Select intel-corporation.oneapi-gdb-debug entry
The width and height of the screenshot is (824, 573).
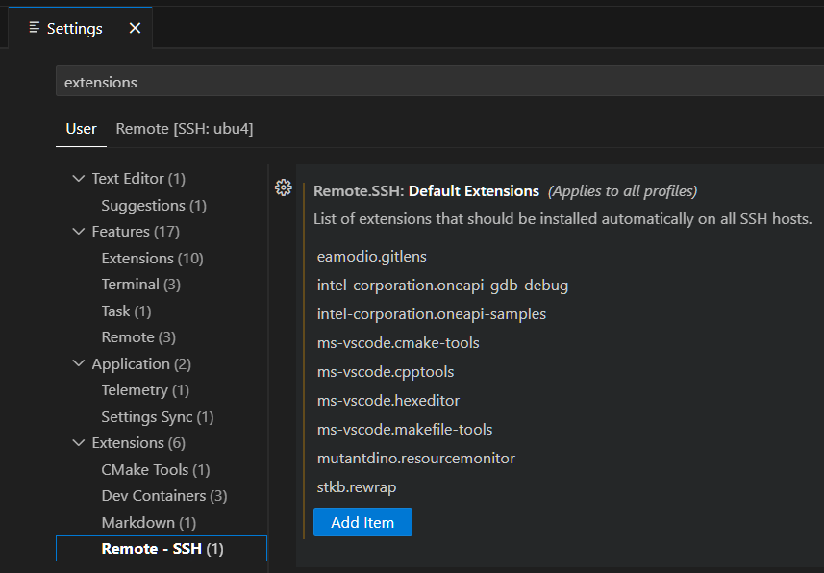pos(442,286)
